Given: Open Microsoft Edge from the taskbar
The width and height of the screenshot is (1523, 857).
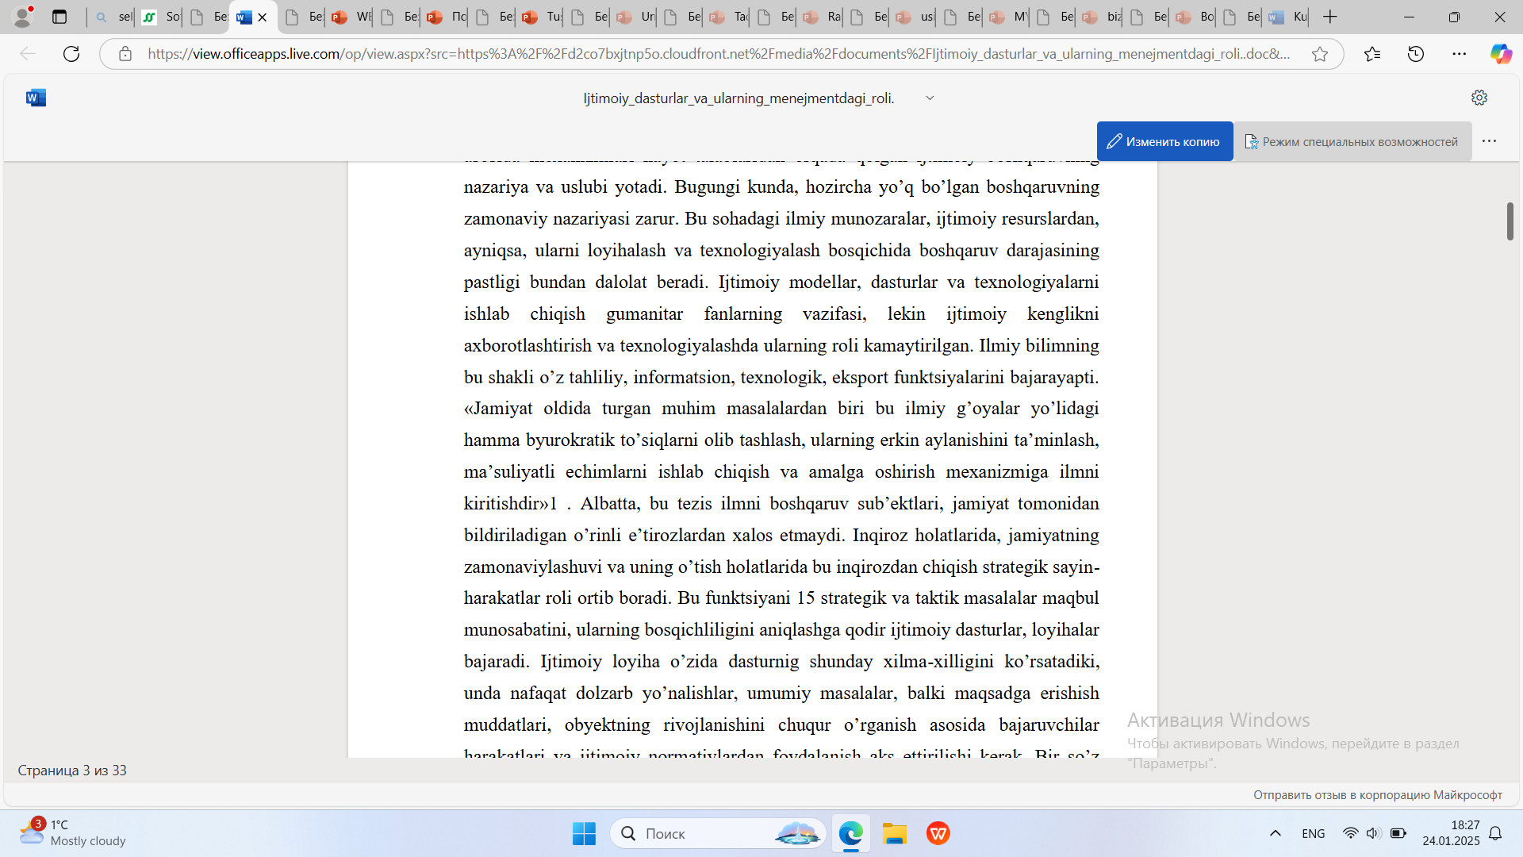Looking at the screenshot, I should click(x=851, y=834).
